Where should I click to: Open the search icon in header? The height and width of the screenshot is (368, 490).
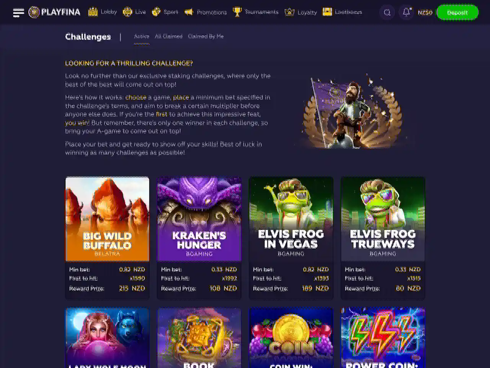click(387, 12)
